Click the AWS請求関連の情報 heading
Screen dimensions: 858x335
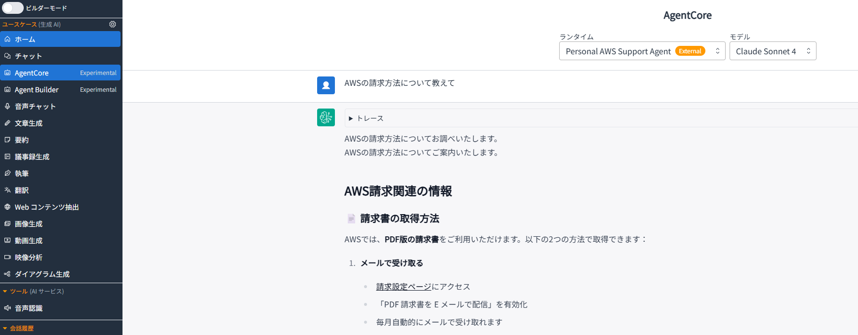[398, 191]
